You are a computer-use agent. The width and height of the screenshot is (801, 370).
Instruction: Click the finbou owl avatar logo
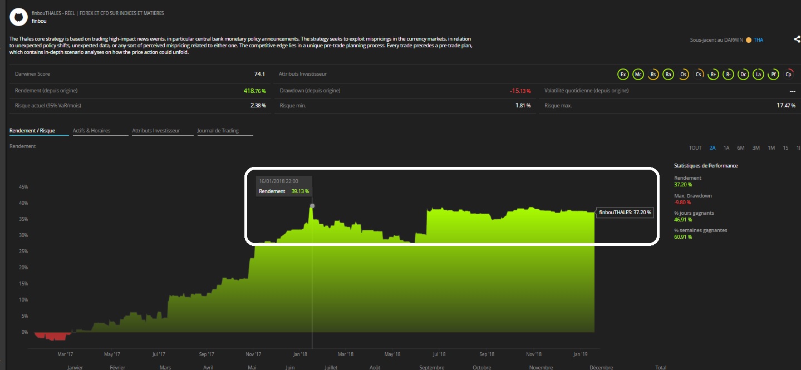19,17
